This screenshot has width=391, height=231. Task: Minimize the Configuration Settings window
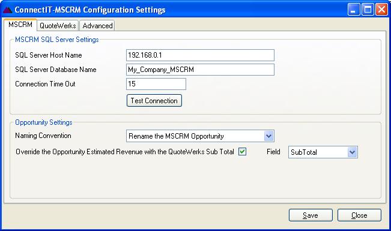354,10
